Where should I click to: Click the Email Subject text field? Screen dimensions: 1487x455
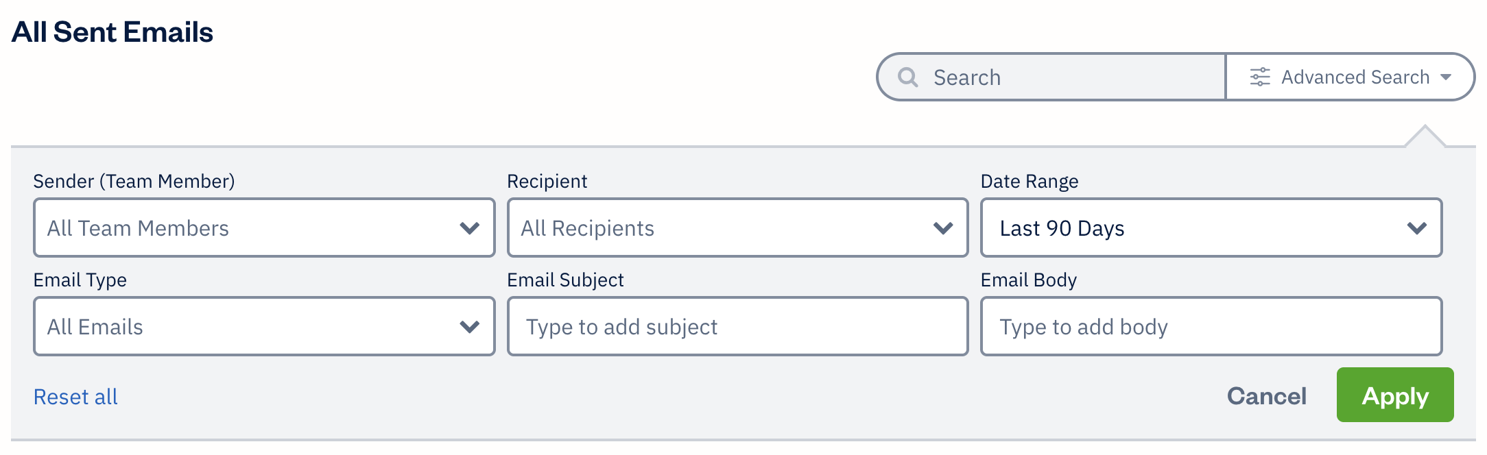click(x=737, y=326)
